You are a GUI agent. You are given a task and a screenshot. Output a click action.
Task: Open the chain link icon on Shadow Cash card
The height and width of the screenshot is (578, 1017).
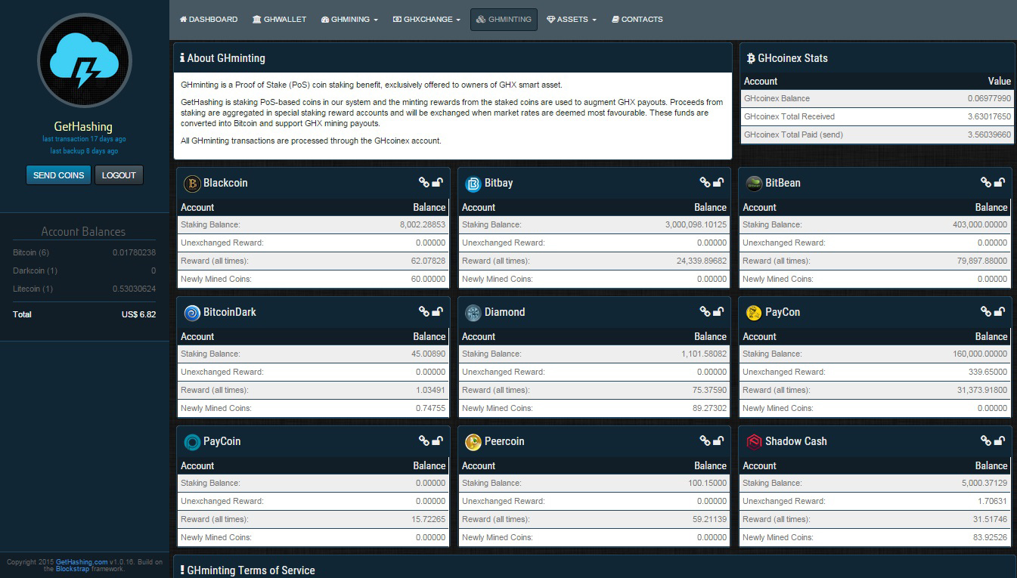click(986, 440)
